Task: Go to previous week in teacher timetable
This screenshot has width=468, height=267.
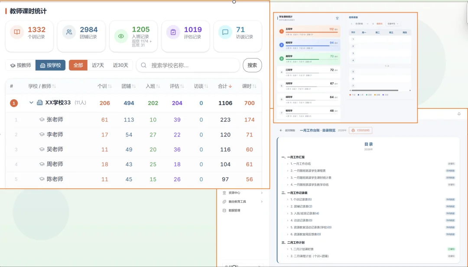Action: pyautogui.click(x=351, y=23)
